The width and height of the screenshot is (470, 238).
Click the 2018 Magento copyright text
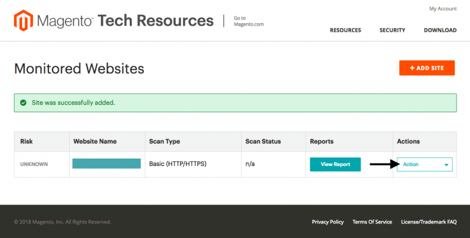point(62,222)
